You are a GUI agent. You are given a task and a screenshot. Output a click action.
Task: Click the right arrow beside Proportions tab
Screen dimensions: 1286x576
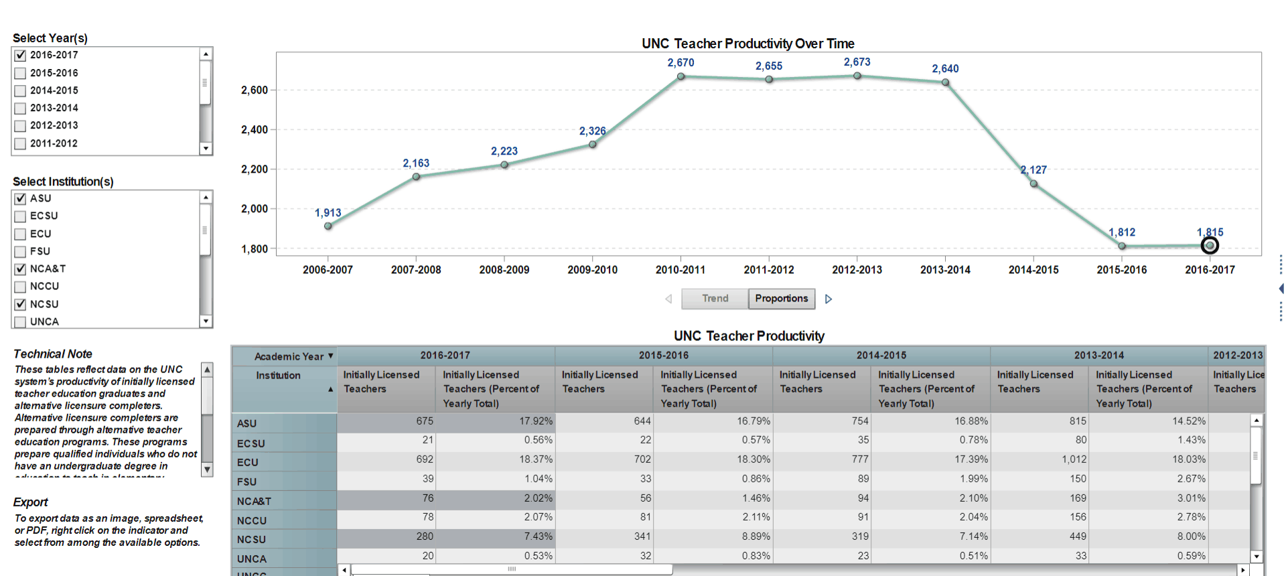click(829, 299)
